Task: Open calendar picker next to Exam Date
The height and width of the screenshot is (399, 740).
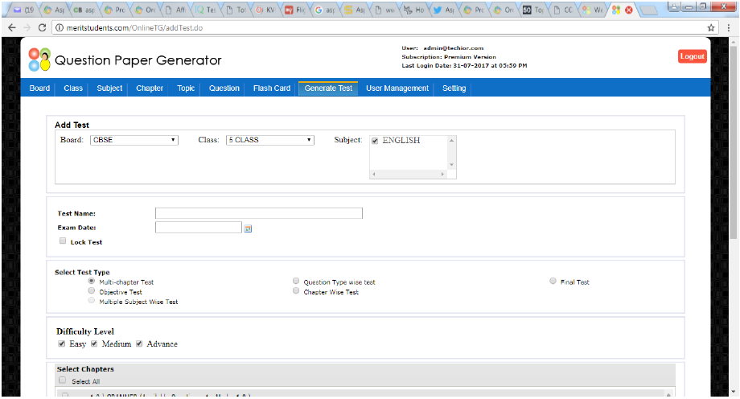Action: (248, 228)
